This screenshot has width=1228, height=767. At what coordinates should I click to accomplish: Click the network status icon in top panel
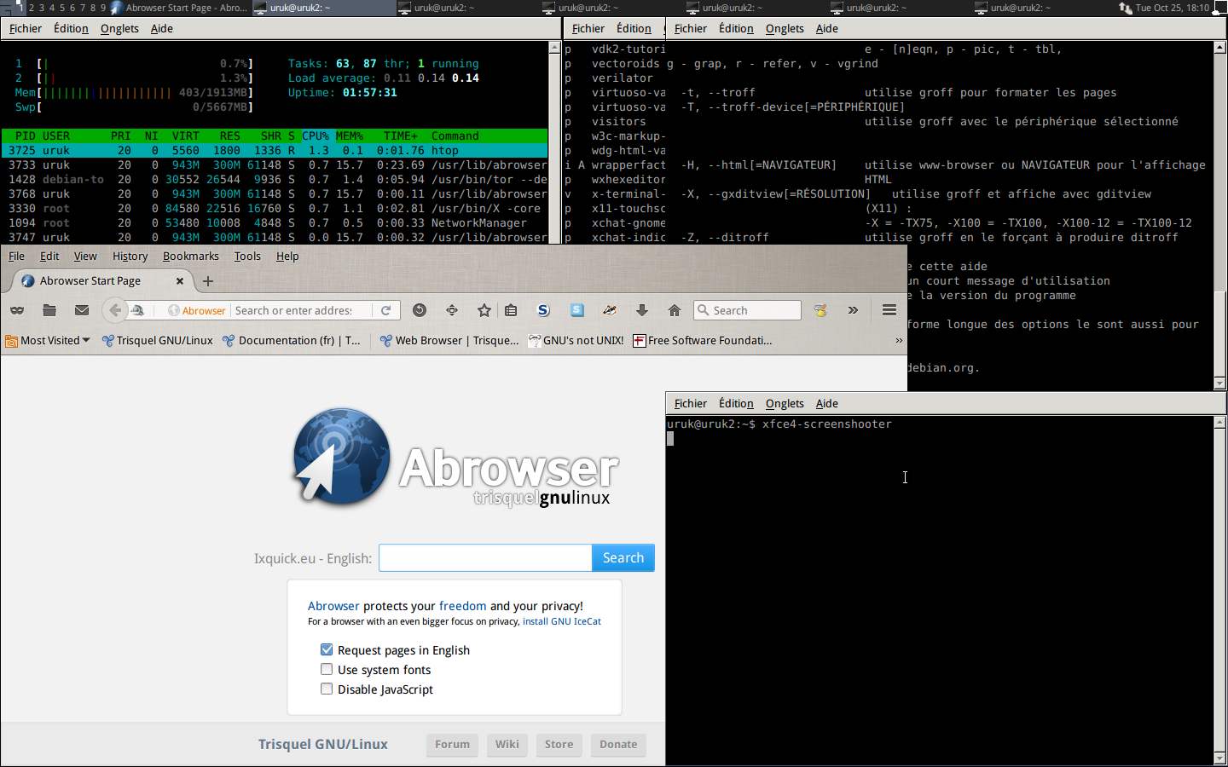click(x=1126, y=7)
